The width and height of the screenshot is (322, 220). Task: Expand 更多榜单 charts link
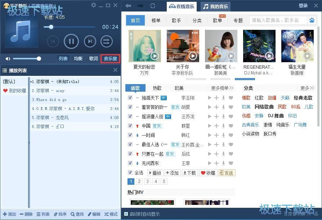click(222, 88)
